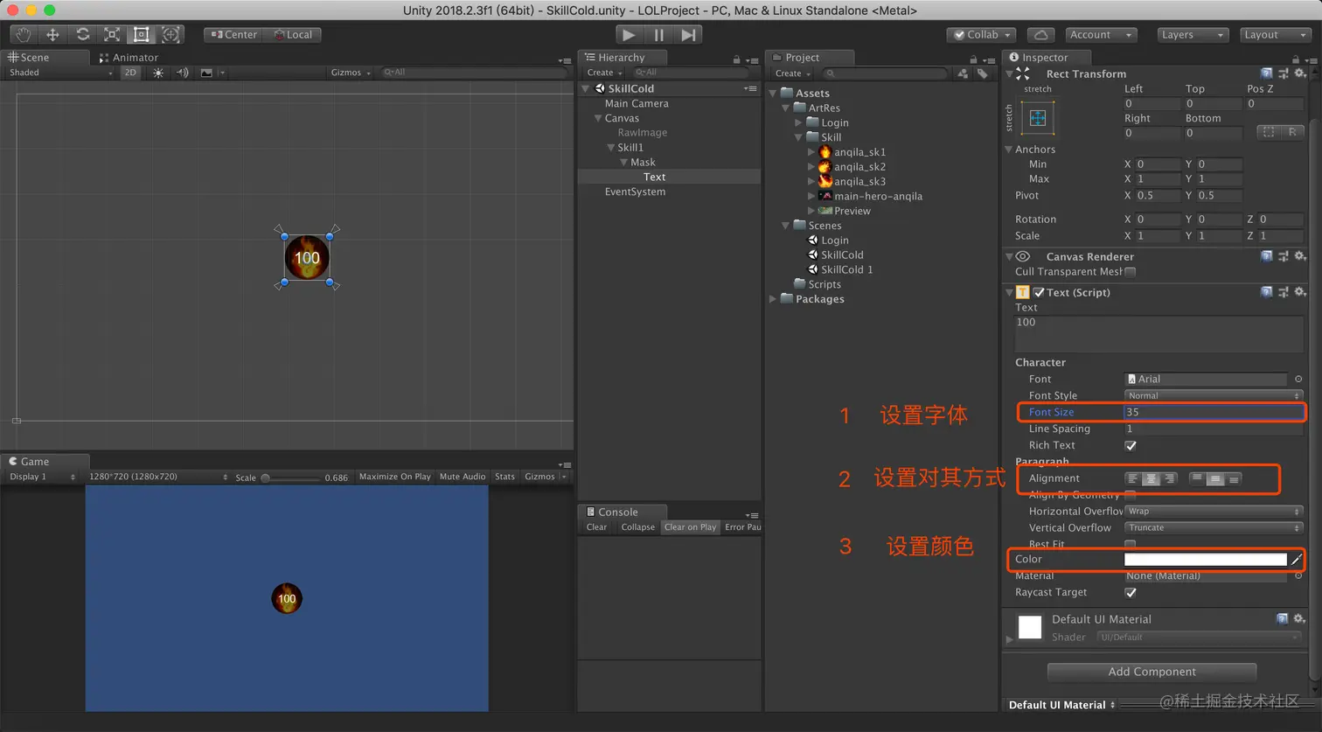
Task: Toggle Cull Transparent Mesh checkbox
Action: click(1131, 272)
